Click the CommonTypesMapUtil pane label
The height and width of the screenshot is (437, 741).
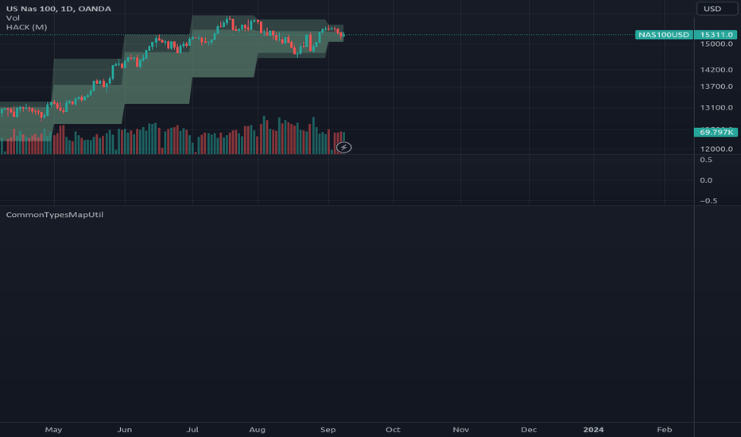[54, 215]
